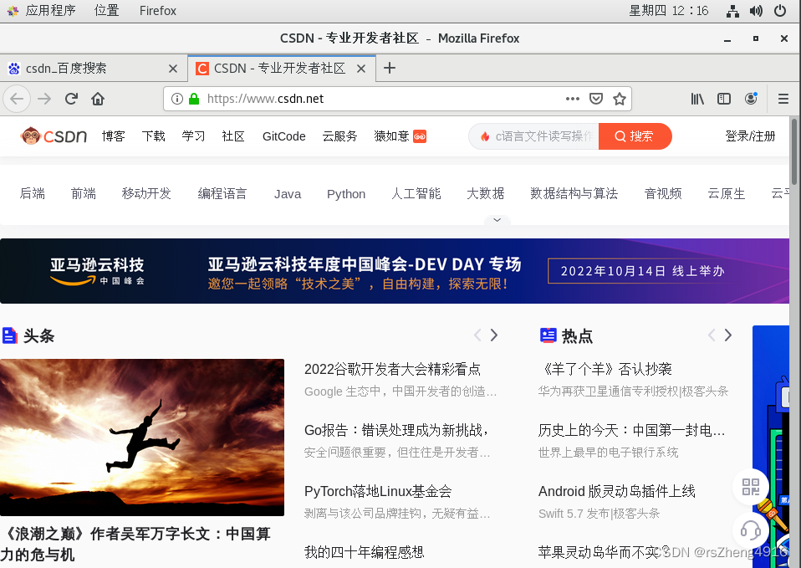The height and width of the screenshot is (568, 801).
Task: Close the csdn_百度搜索 tab
Action: (x=173, y=69)
